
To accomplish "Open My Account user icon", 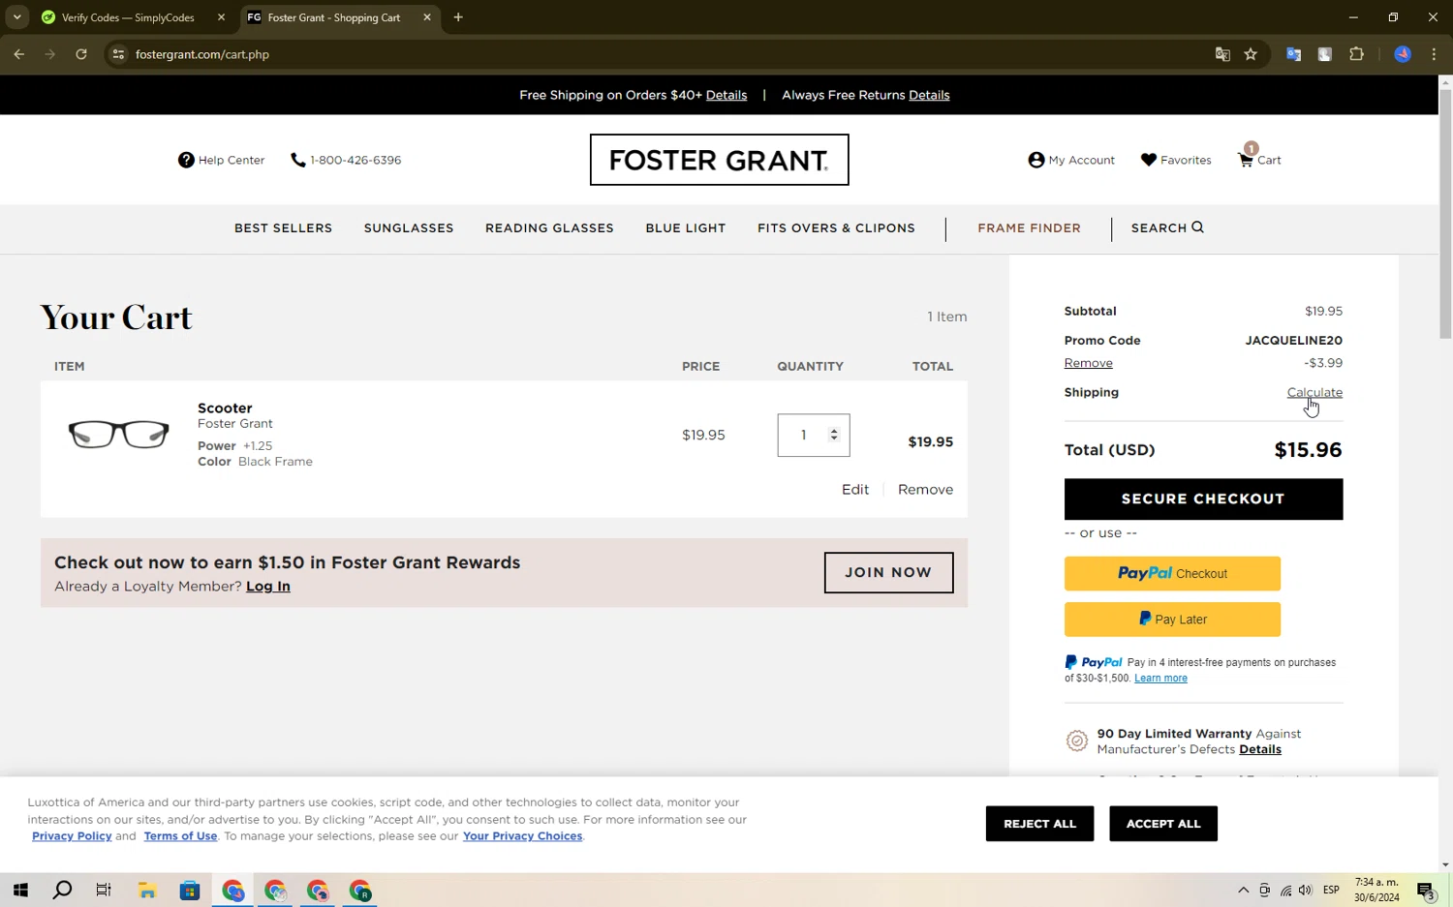I will point(1036,160).
